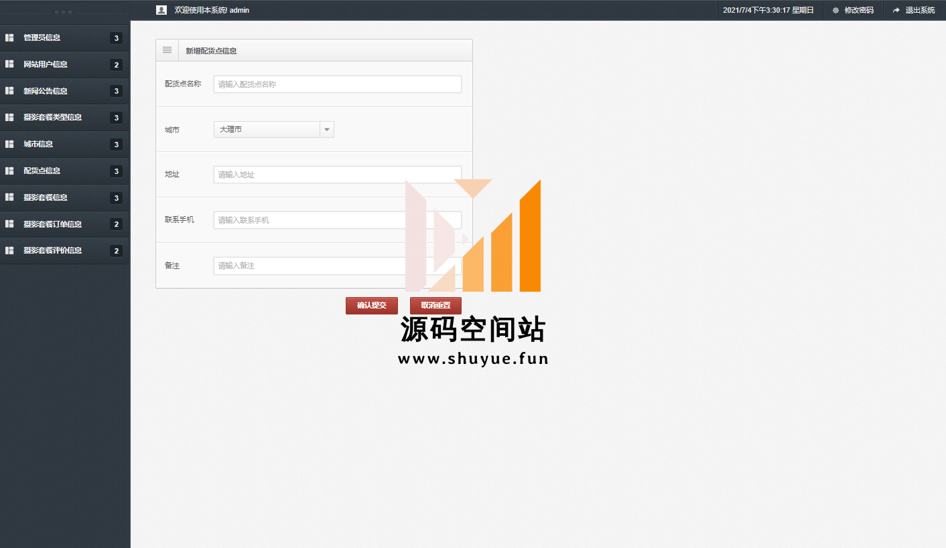Select the 城市信息 menu item
The width and height of the screenshot is (946, 548).
(x=64, y=144)
